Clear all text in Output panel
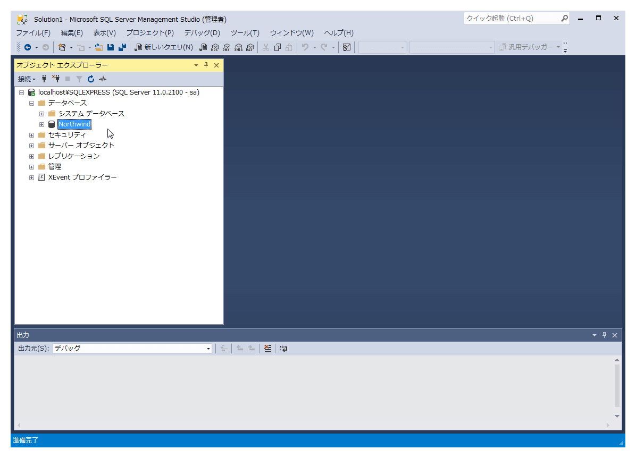The width and height of the screenshot is (636, 458). pyautogui.click(x=267, y=349)
